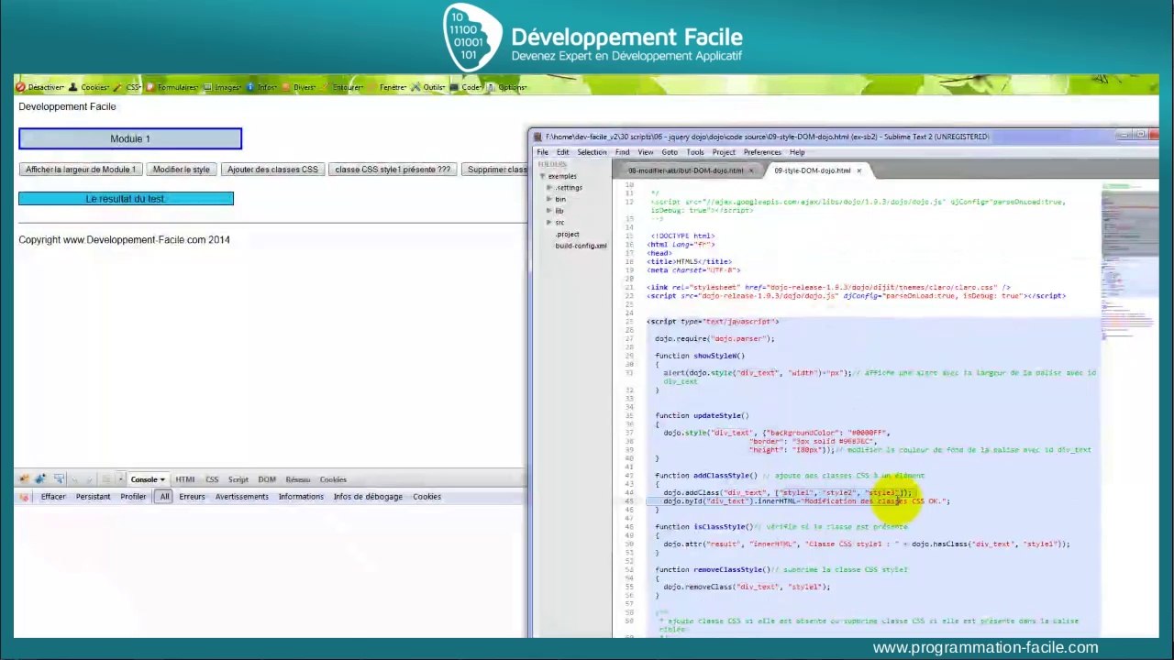Viewport: 1174px width, 660px height.
Task: Open the Edit menu in Sublime Text
Action: pyautogui.click(x=562, y=152)
